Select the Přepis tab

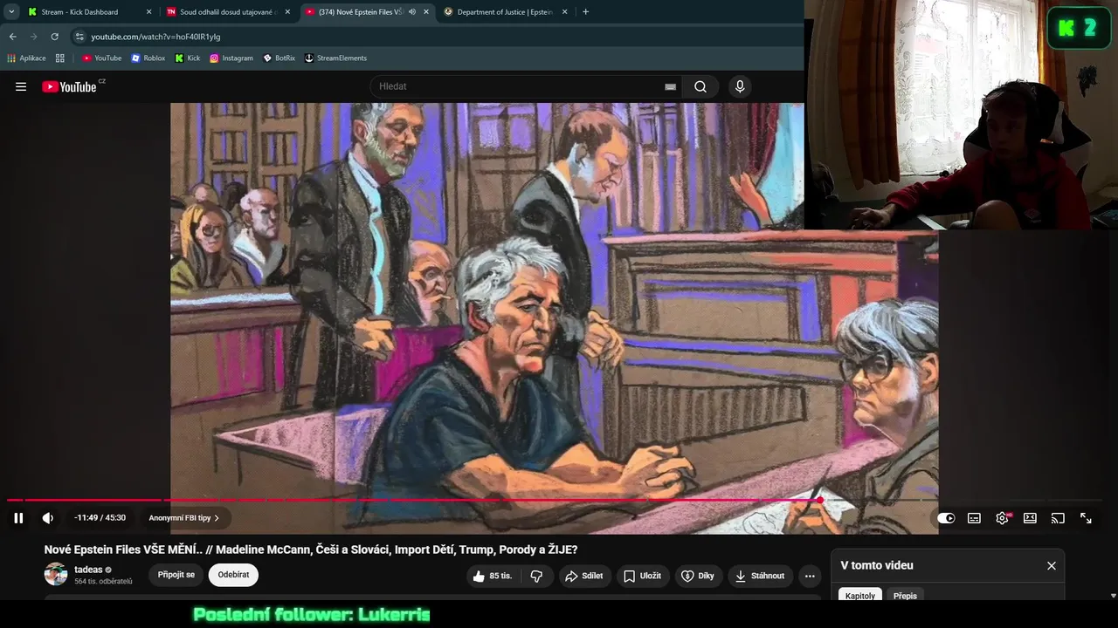[x=905, y=596]
